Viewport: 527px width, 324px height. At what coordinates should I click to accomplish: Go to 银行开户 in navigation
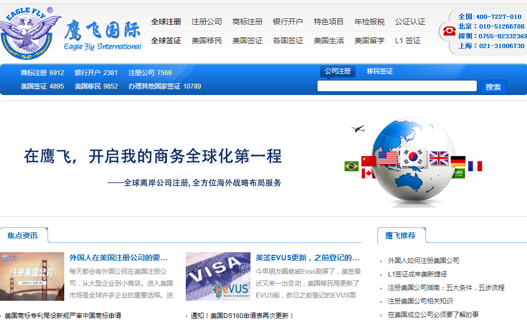(x=288, y=22)
